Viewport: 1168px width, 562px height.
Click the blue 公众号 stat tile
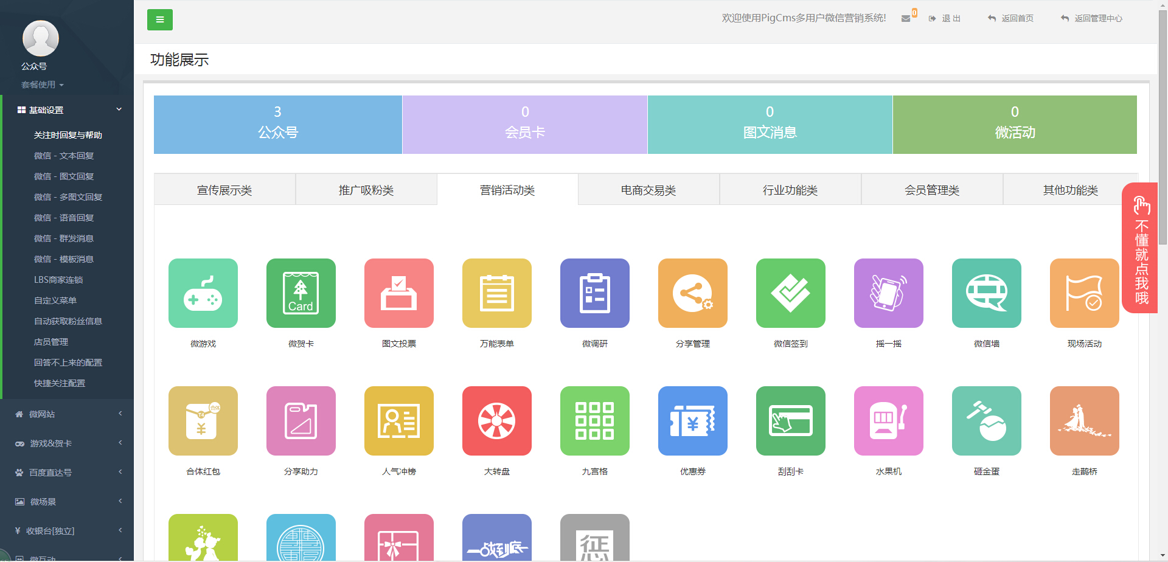tap(278, 125)
